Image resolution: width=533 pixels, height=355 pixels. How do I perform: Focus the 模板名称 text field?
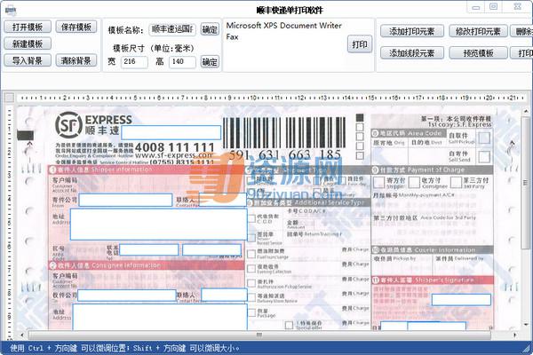point(172,29)
